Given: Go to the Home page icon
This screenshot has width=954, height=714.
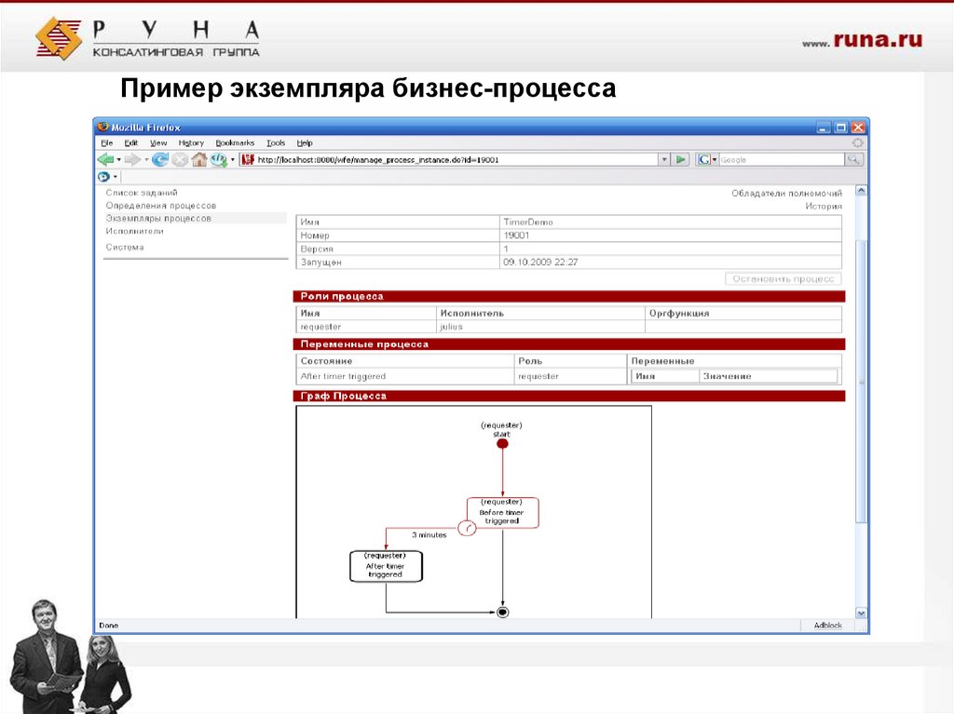Looking at the screenshot, I should click(198, 159).
